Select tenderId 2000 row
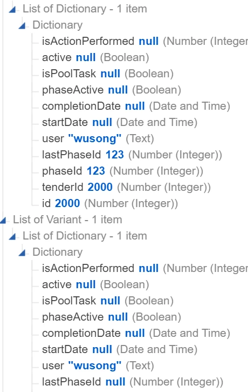This screenshot has height=392, width=248. (x=126, y=187)
